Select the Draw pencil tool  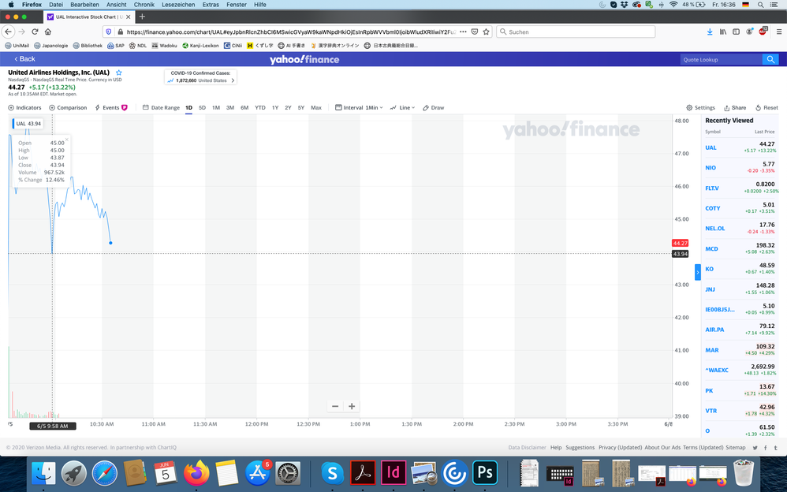(433, 108)
